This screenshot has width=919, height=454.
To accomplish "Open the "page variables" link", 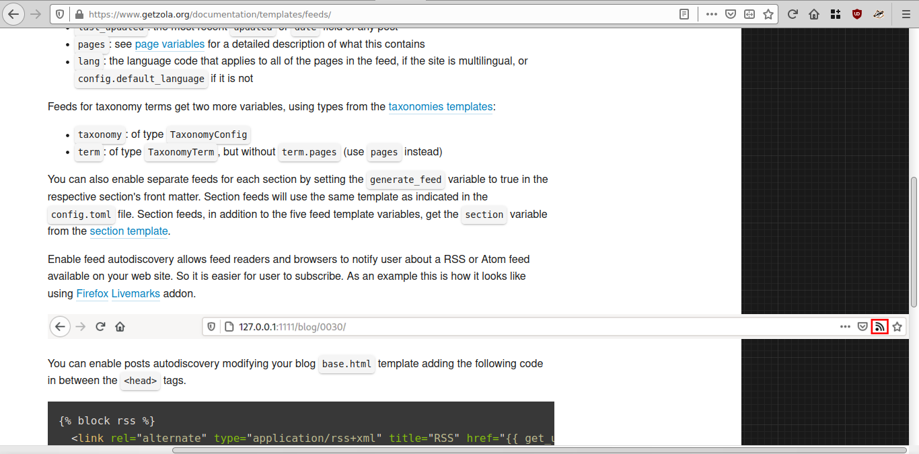I will point(170,44).
